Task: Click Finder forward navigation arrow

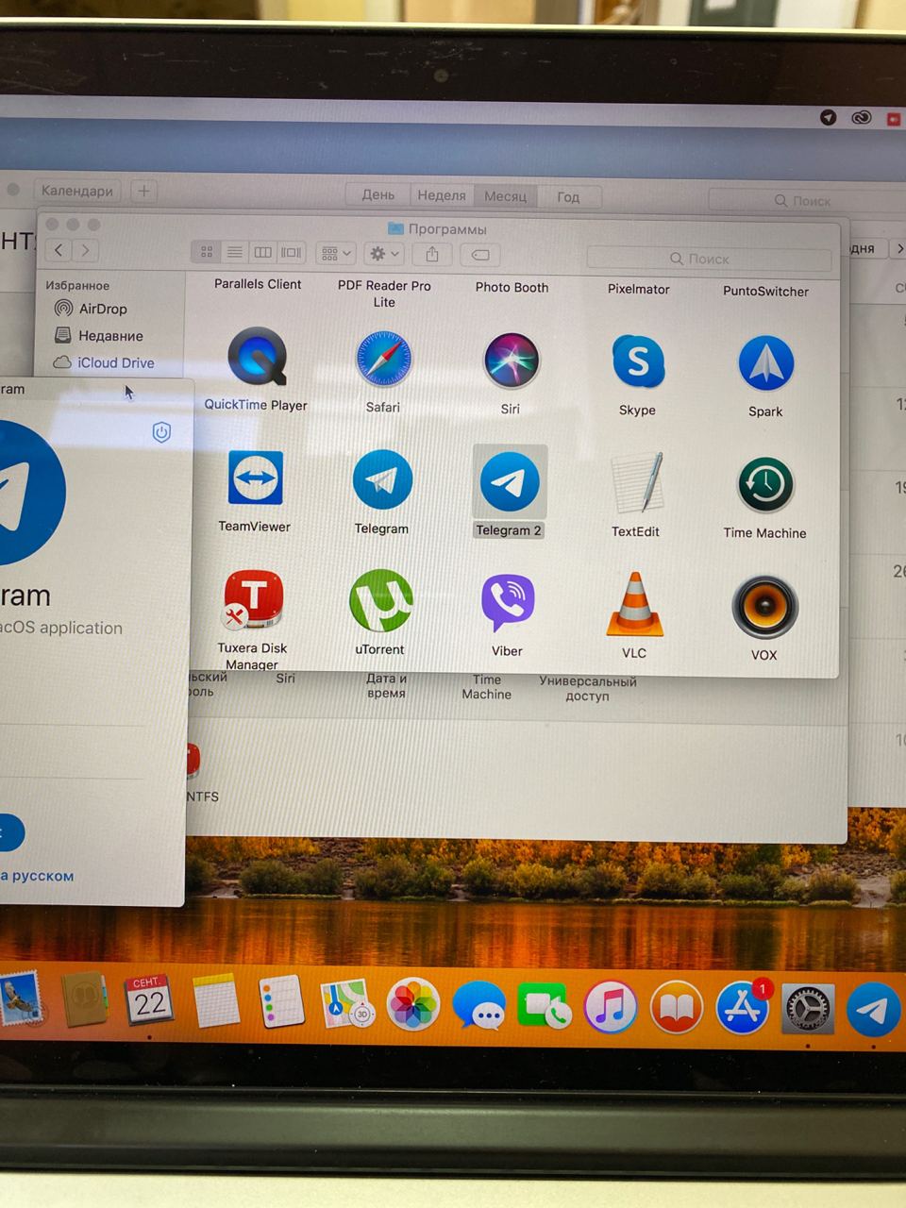Action: [86, 250]
